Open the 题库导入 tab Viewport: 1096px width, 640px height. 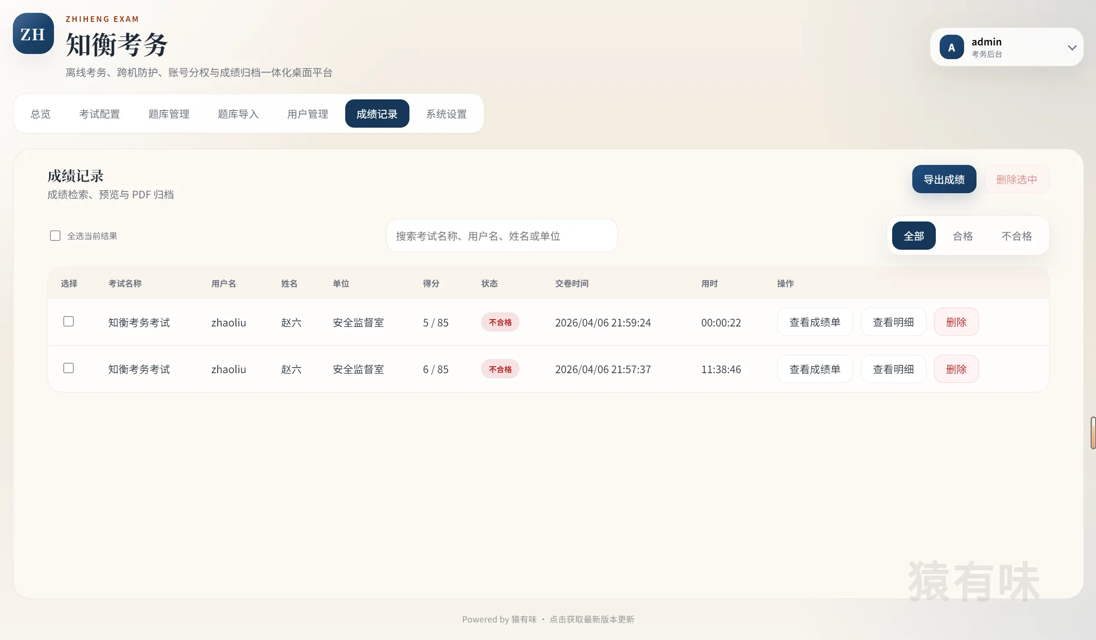pos(238,114)
